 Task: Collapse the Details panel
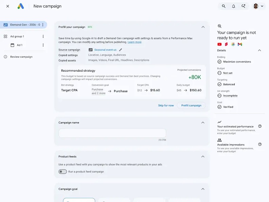[259, 50]
